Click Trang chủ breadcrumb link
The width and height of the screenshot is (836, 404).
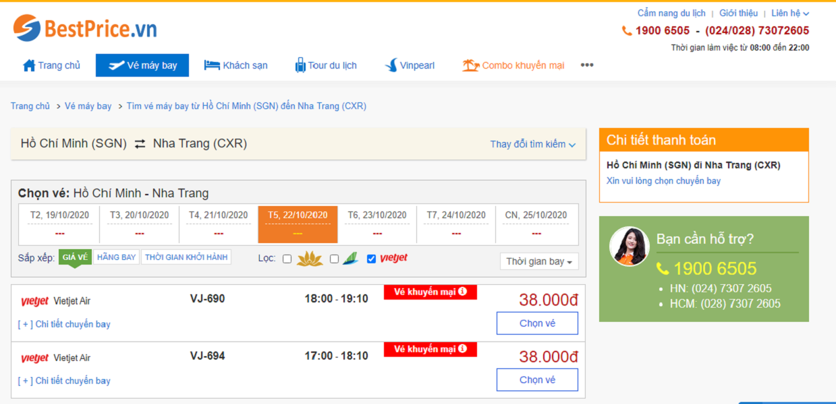(x=30, y=106)
